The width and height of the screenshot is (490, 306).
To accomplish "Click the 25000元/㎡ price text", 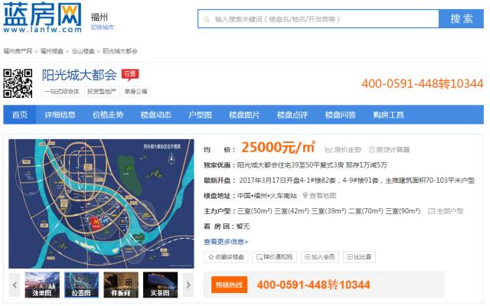I will coord(278,147).
